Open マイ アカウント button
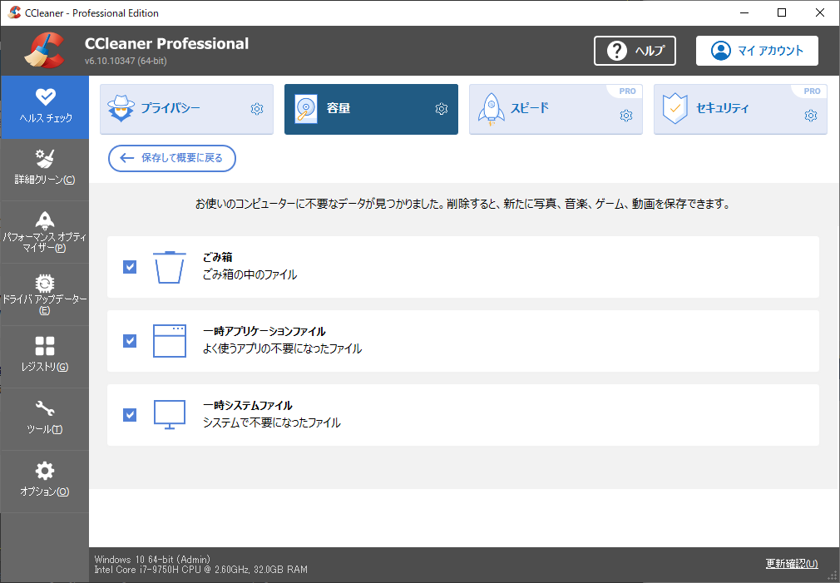Image resolution: width=840 pixels, height=583 pixels. [757, 51]
